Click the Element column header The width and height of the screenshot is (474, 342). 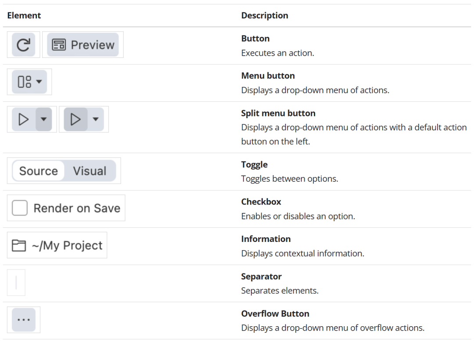click(24, 15)
